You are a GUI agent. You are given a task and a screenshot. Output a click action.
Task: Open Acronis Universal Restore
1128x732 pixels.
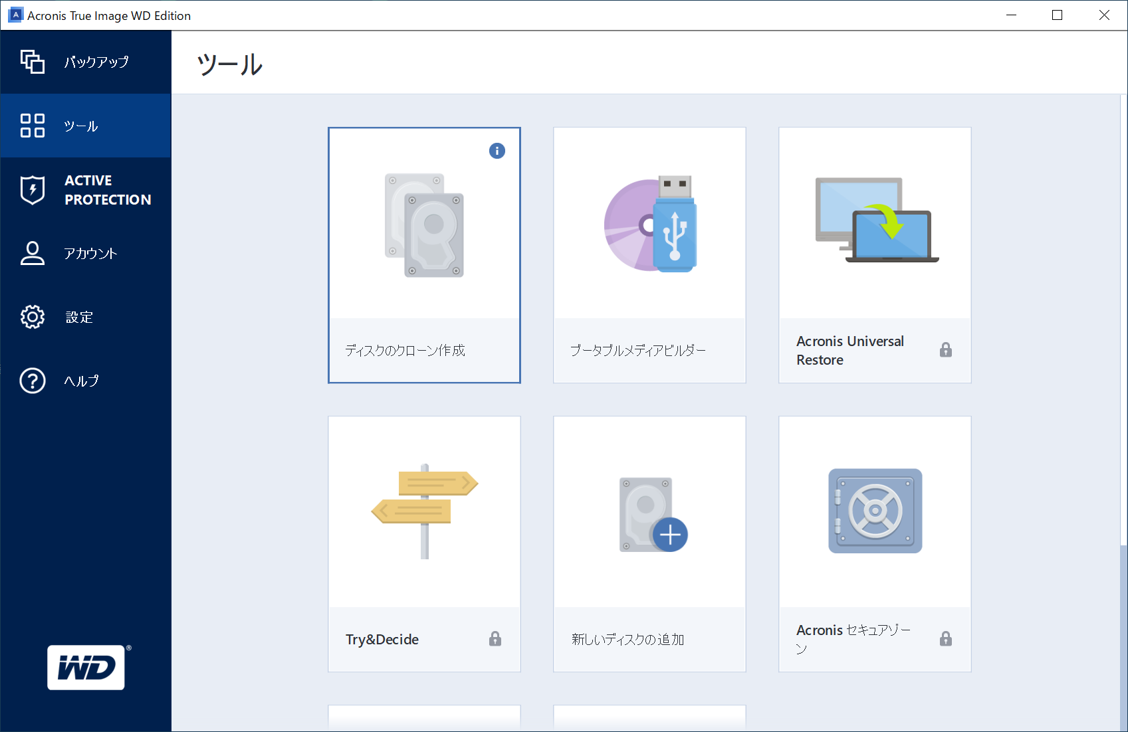coord(874,254)
